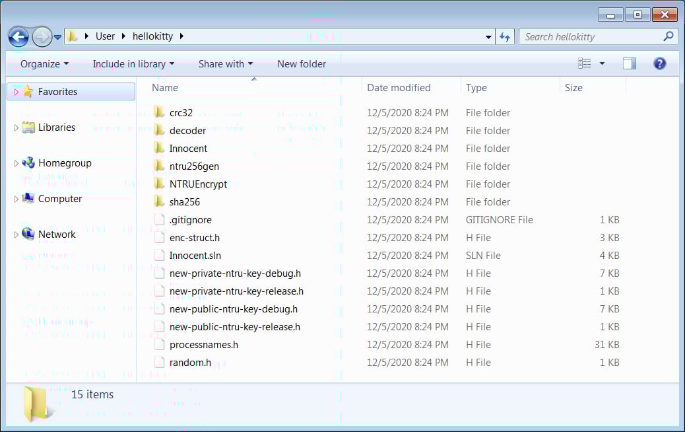Select processnames.h file name
Screen dimensions: 685x432
[x=203, y=345]
